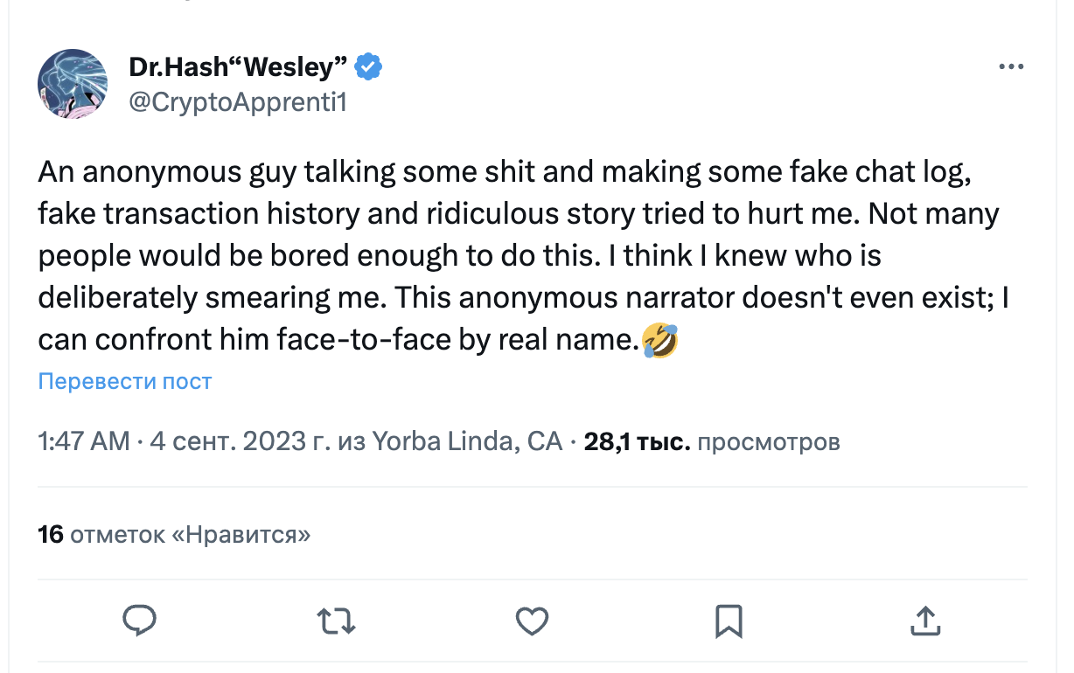This screenshot has height=673, width=1074.
Task: Click the blue verified checkmark badge
Action: 368,66
